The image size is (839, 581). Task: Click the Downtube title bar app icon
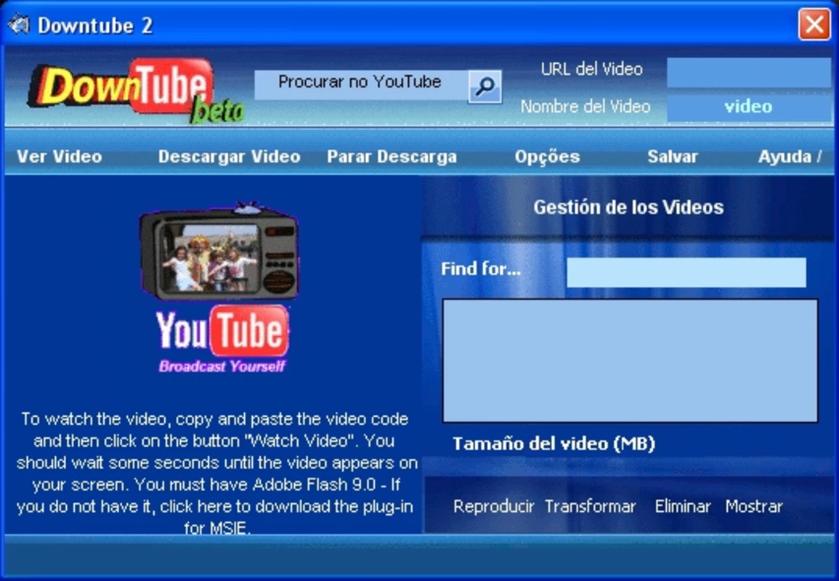point(19,24)
